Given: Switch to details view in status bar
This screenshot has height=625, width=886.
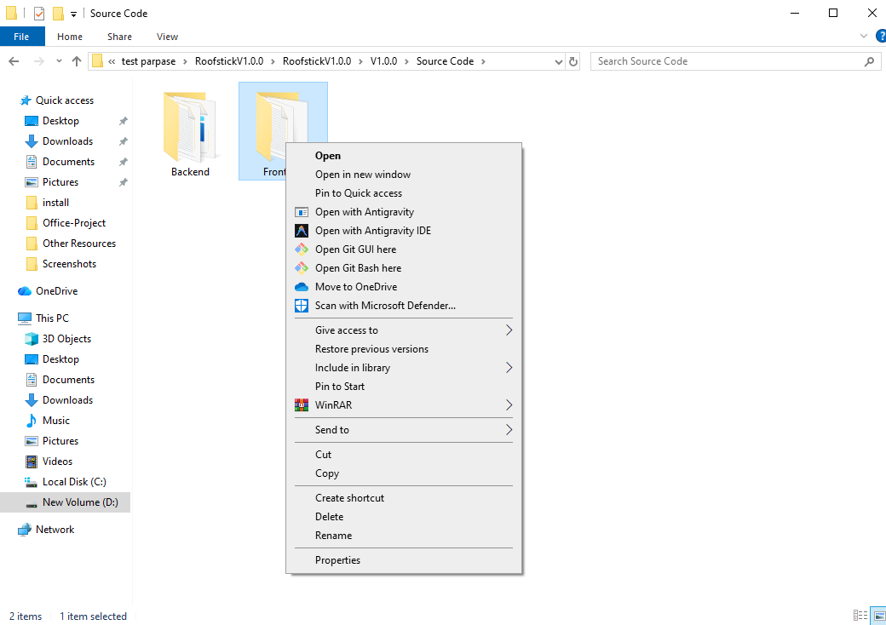Looking at the screenshot, I should click(860, 616).
